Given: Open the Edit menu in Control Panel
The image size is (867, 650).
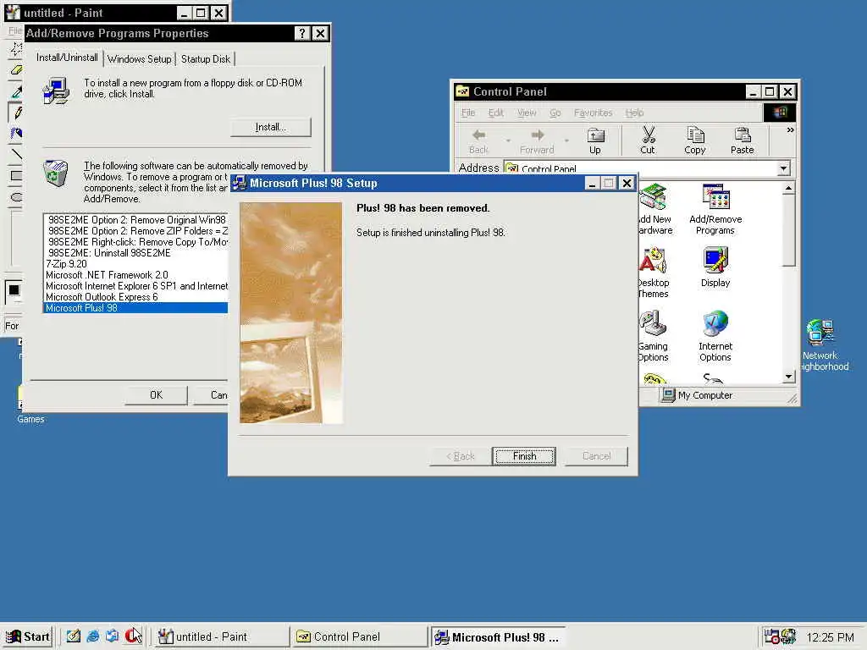Looking at the screenshot, I should point(495,113).
